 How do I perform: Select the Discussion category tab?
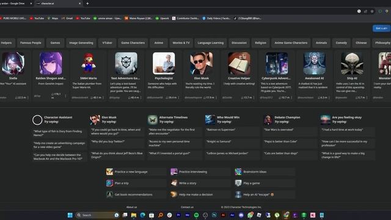(x=239, y=43)
